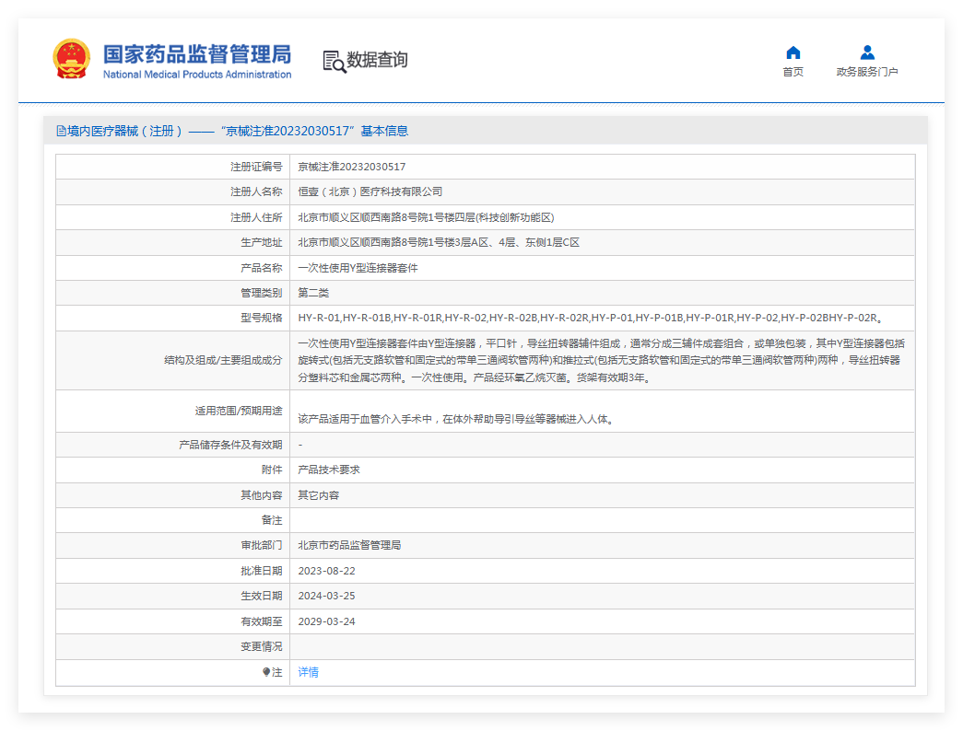
Task: Click the 结构及组成/主要组成成分 label
Action: point(224,360)
